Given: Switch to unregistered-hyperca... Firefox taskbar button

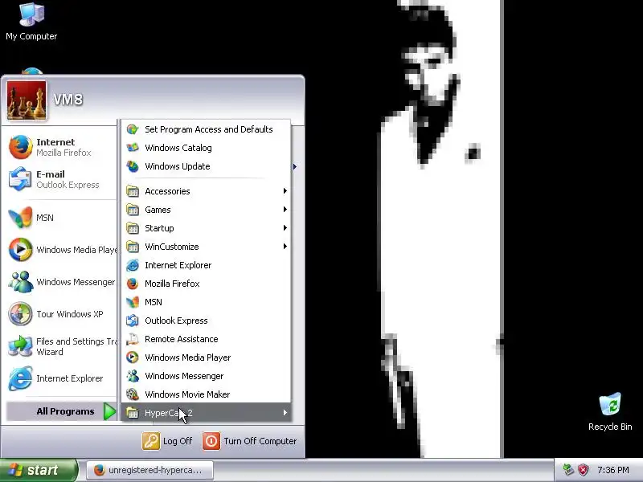Looking at the screenshot, I should 149,470.
